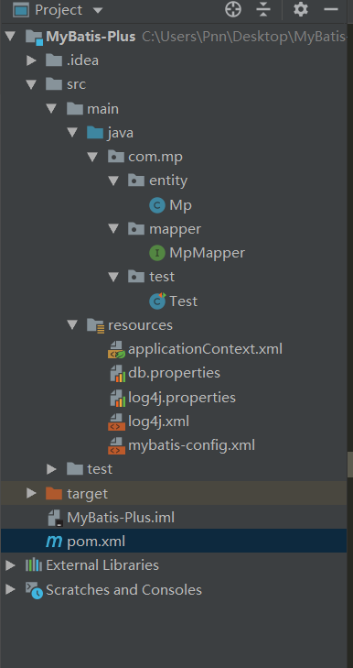Click the .idea folder icon
353x668 pixels.
(54, 60)
